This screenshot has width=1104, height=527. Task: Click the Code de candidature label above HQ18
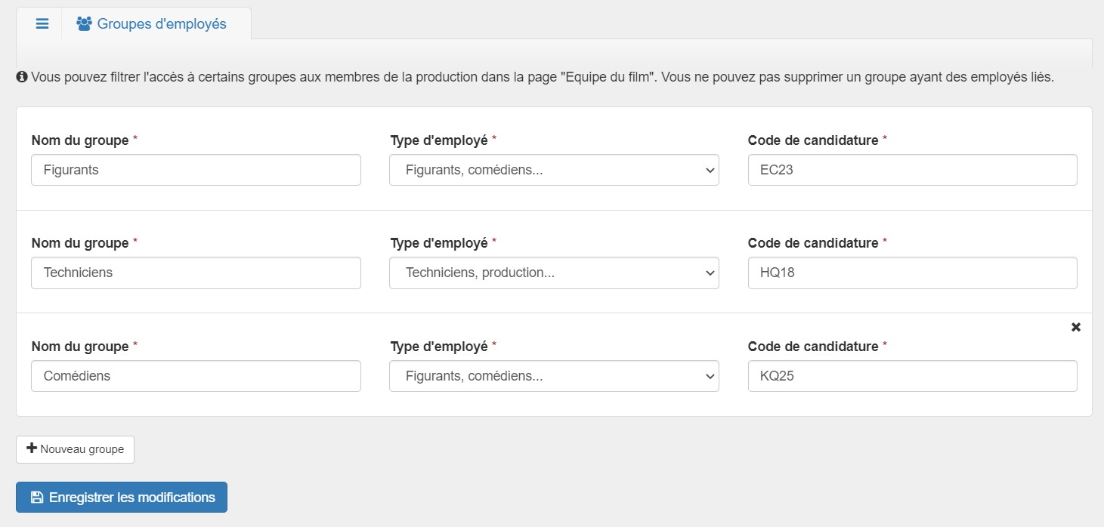click(813, 243)
